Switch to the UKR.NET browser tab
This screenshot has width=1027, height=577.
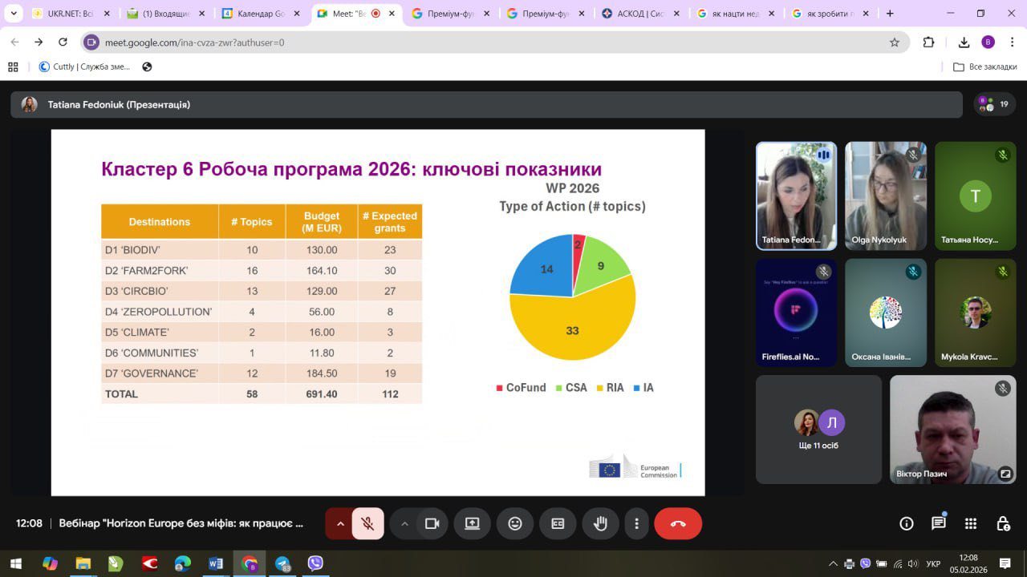point(71,14)
